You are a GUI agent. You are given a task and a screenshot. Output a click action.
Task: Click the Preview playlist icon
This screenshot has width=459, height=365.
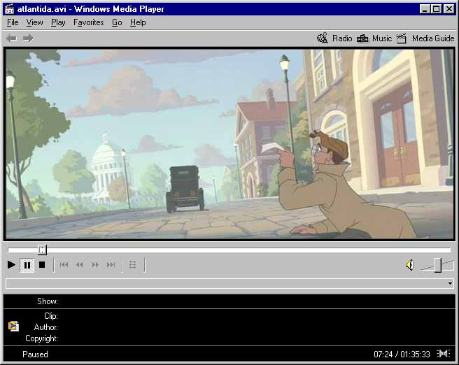[x=133, y=265]
